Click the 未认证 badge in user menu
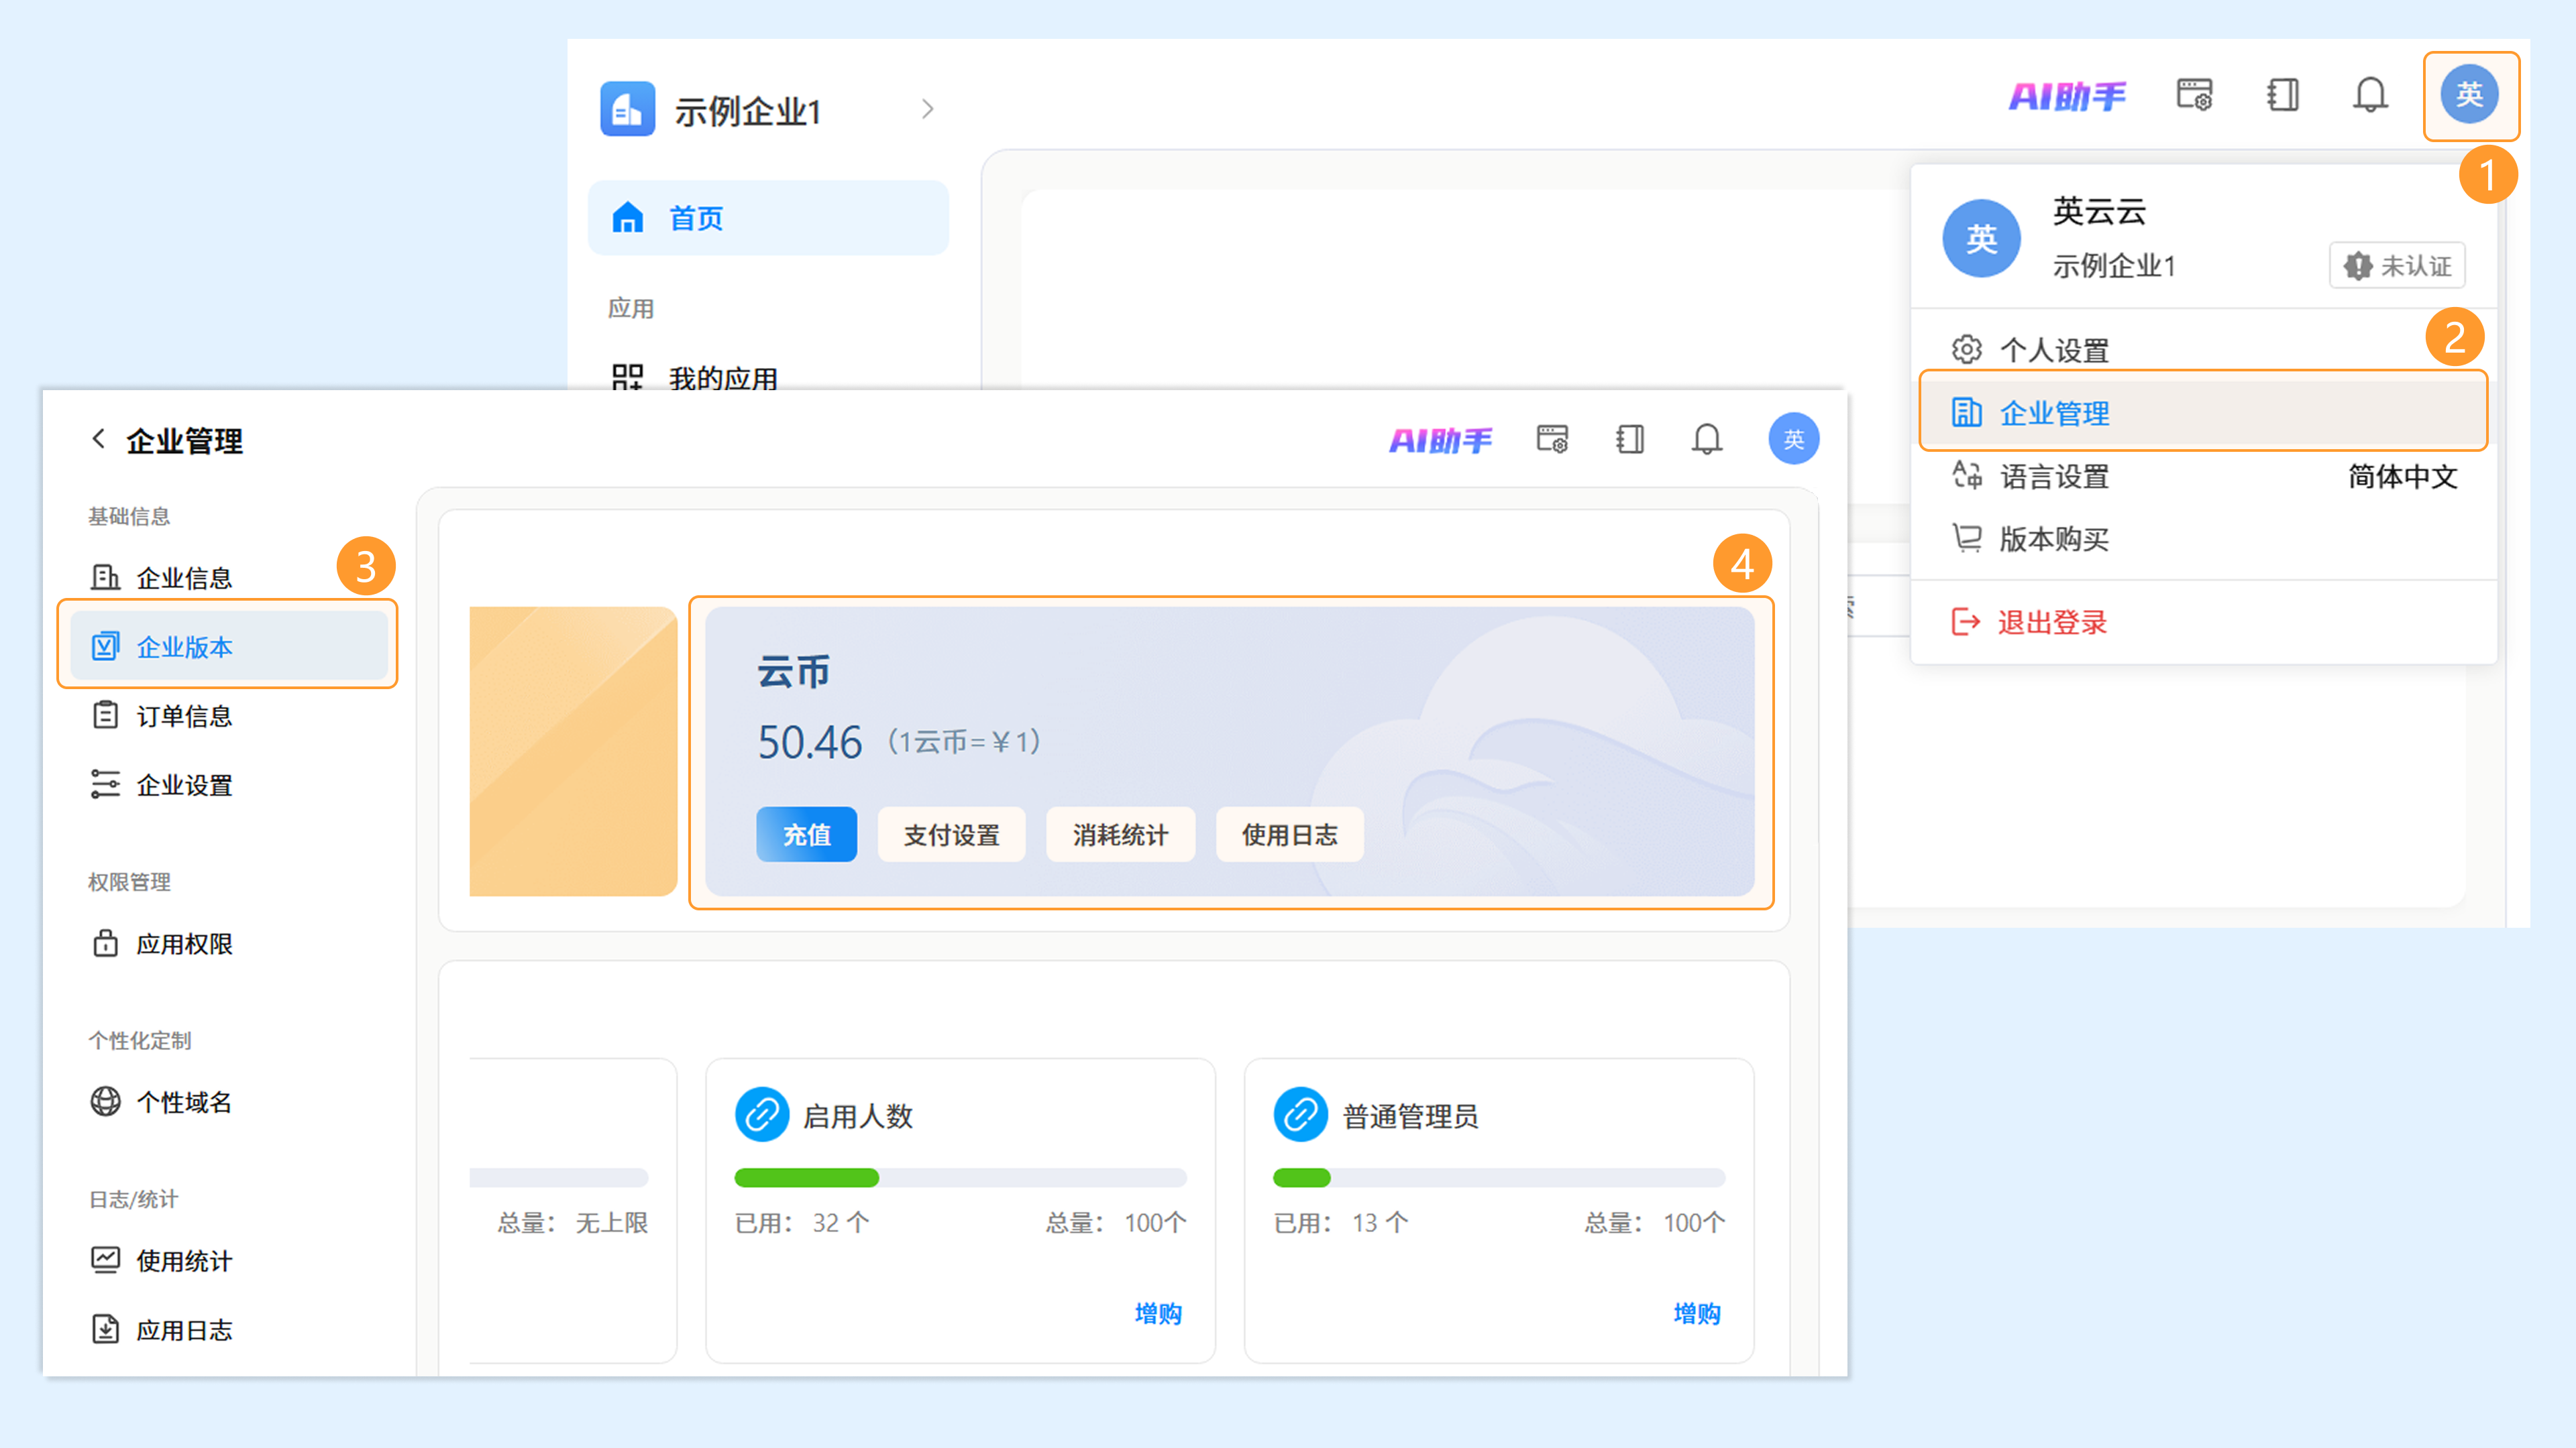The image size is (2576, 1448). [x=2396, y=266]
